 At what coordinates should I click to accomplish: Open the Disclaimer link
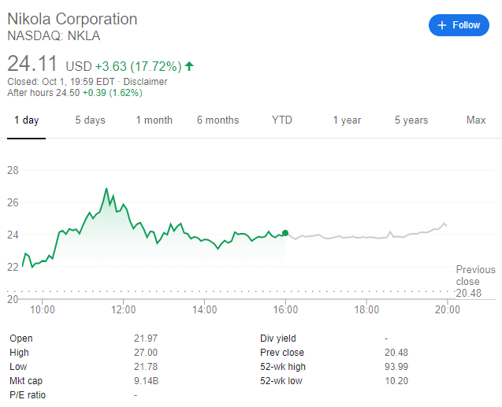pyautogui.click(x=145, y=82)
